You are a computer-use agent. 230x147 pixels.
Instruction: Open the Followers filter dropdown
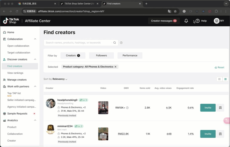coord(101,55)
